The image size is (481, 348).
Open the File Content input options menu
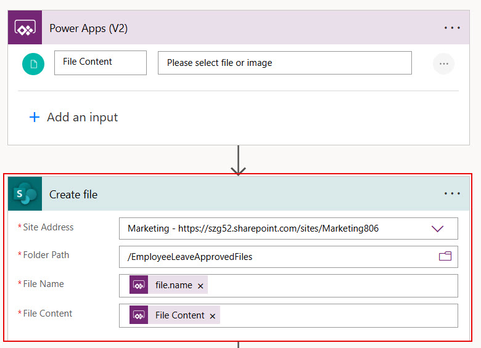[x=443, y=63]
